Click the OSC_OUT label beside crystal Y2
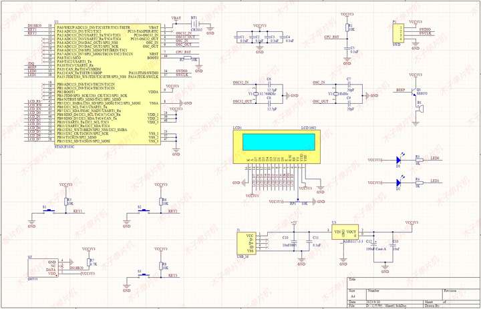481x309 pixels. tap(321, 101)
